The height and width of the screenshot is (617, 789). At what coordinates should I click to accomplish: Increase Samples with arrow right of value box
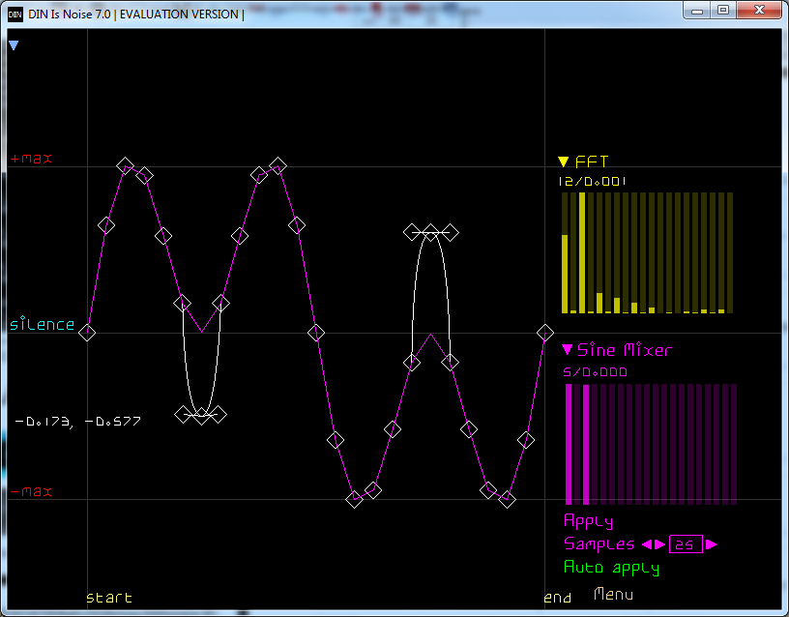(712, 544)
